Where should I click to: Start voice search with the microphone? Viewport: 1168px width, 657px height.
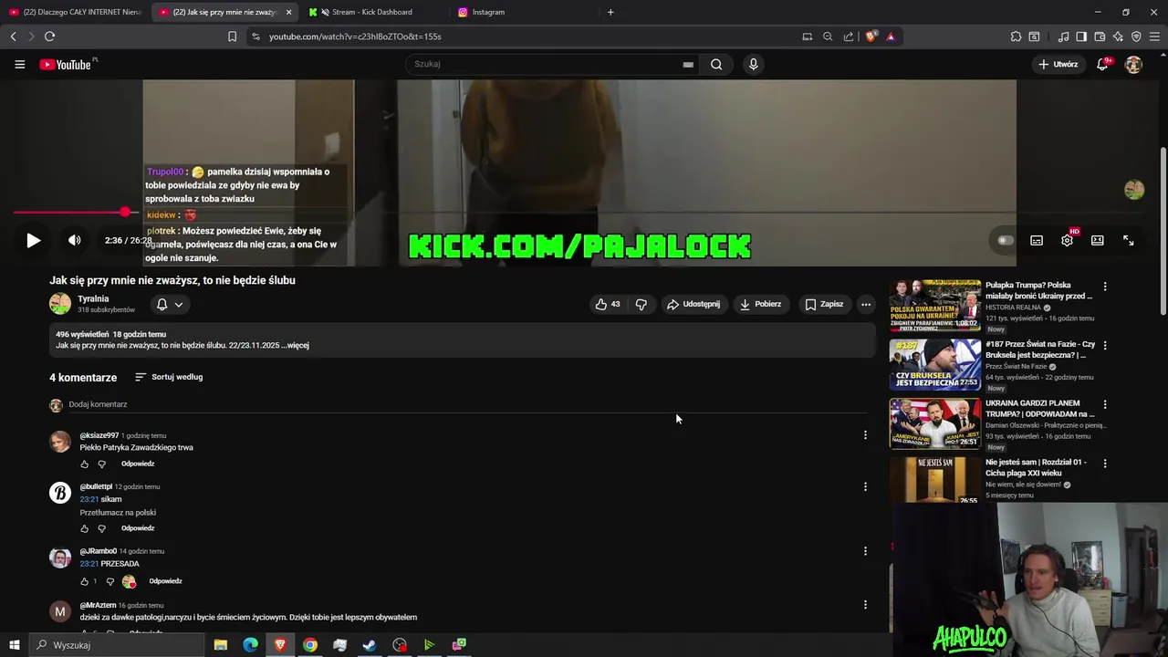(753, 65)
